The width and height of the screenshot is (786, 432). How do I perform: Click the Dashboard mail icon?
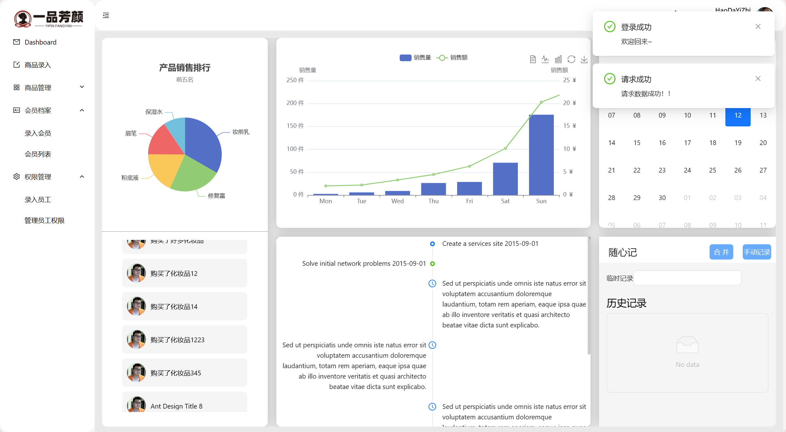[x=17, y=42]
